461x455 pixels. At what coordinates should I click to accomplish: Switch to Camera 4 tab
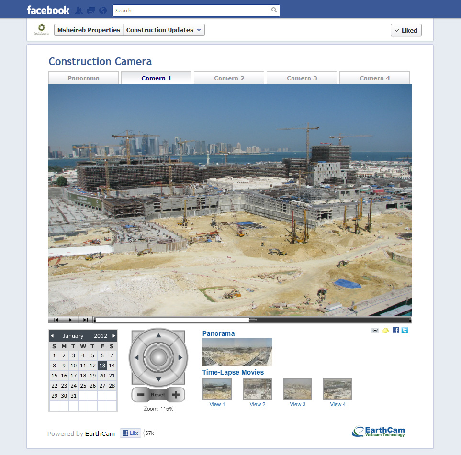click(x=374, y=78)
